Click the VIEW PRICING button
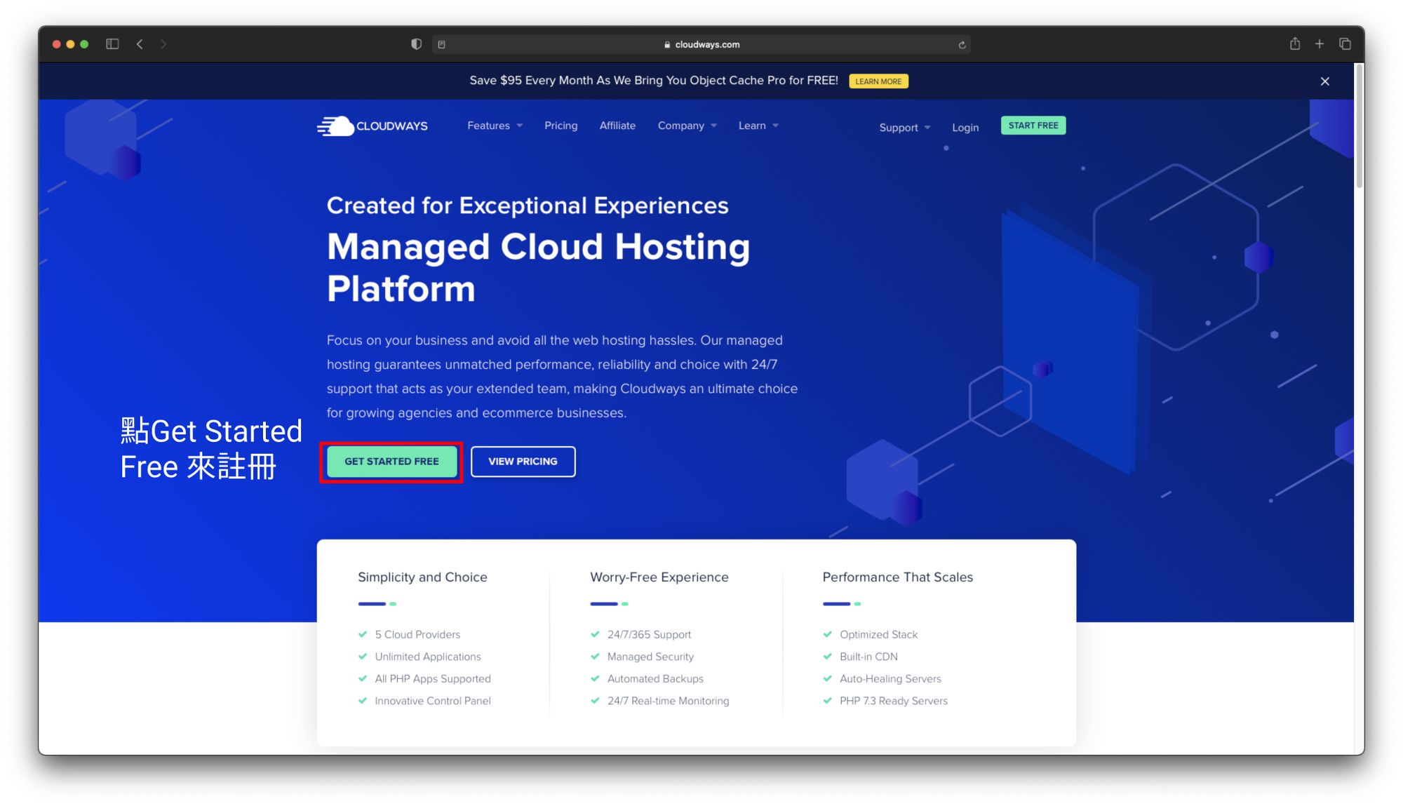This screenshot has height=806, width=1403. tap(523, 462)
